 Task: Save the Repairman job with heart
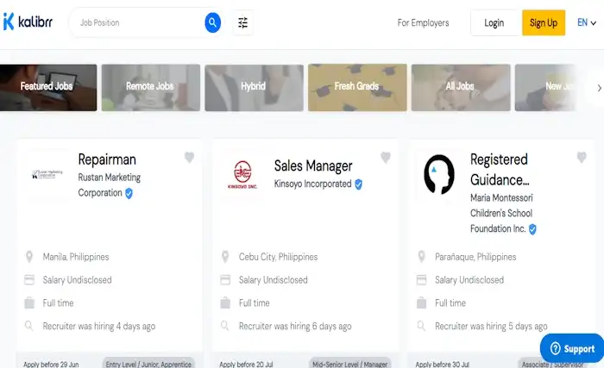click(x=189, y=158)
